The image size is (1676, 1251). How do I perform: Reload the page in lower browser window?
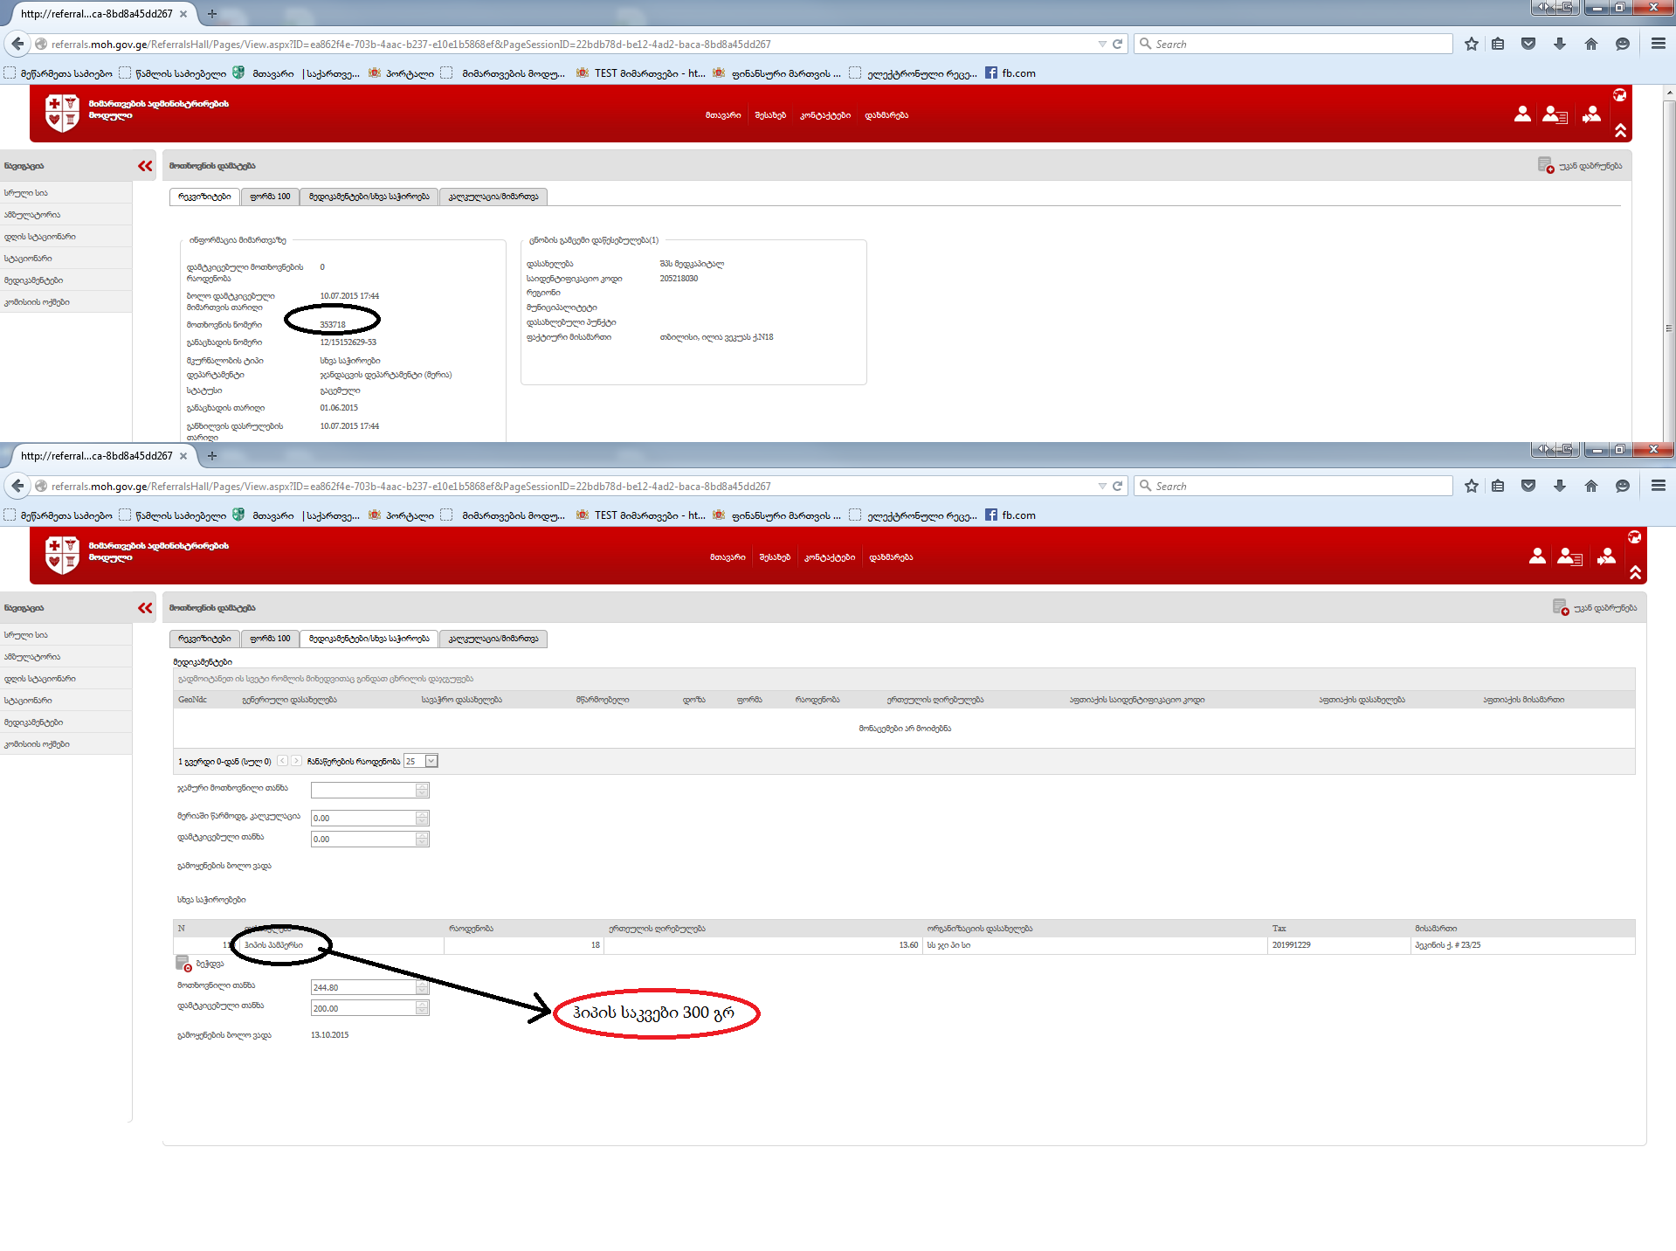(x=1117, y=486)
